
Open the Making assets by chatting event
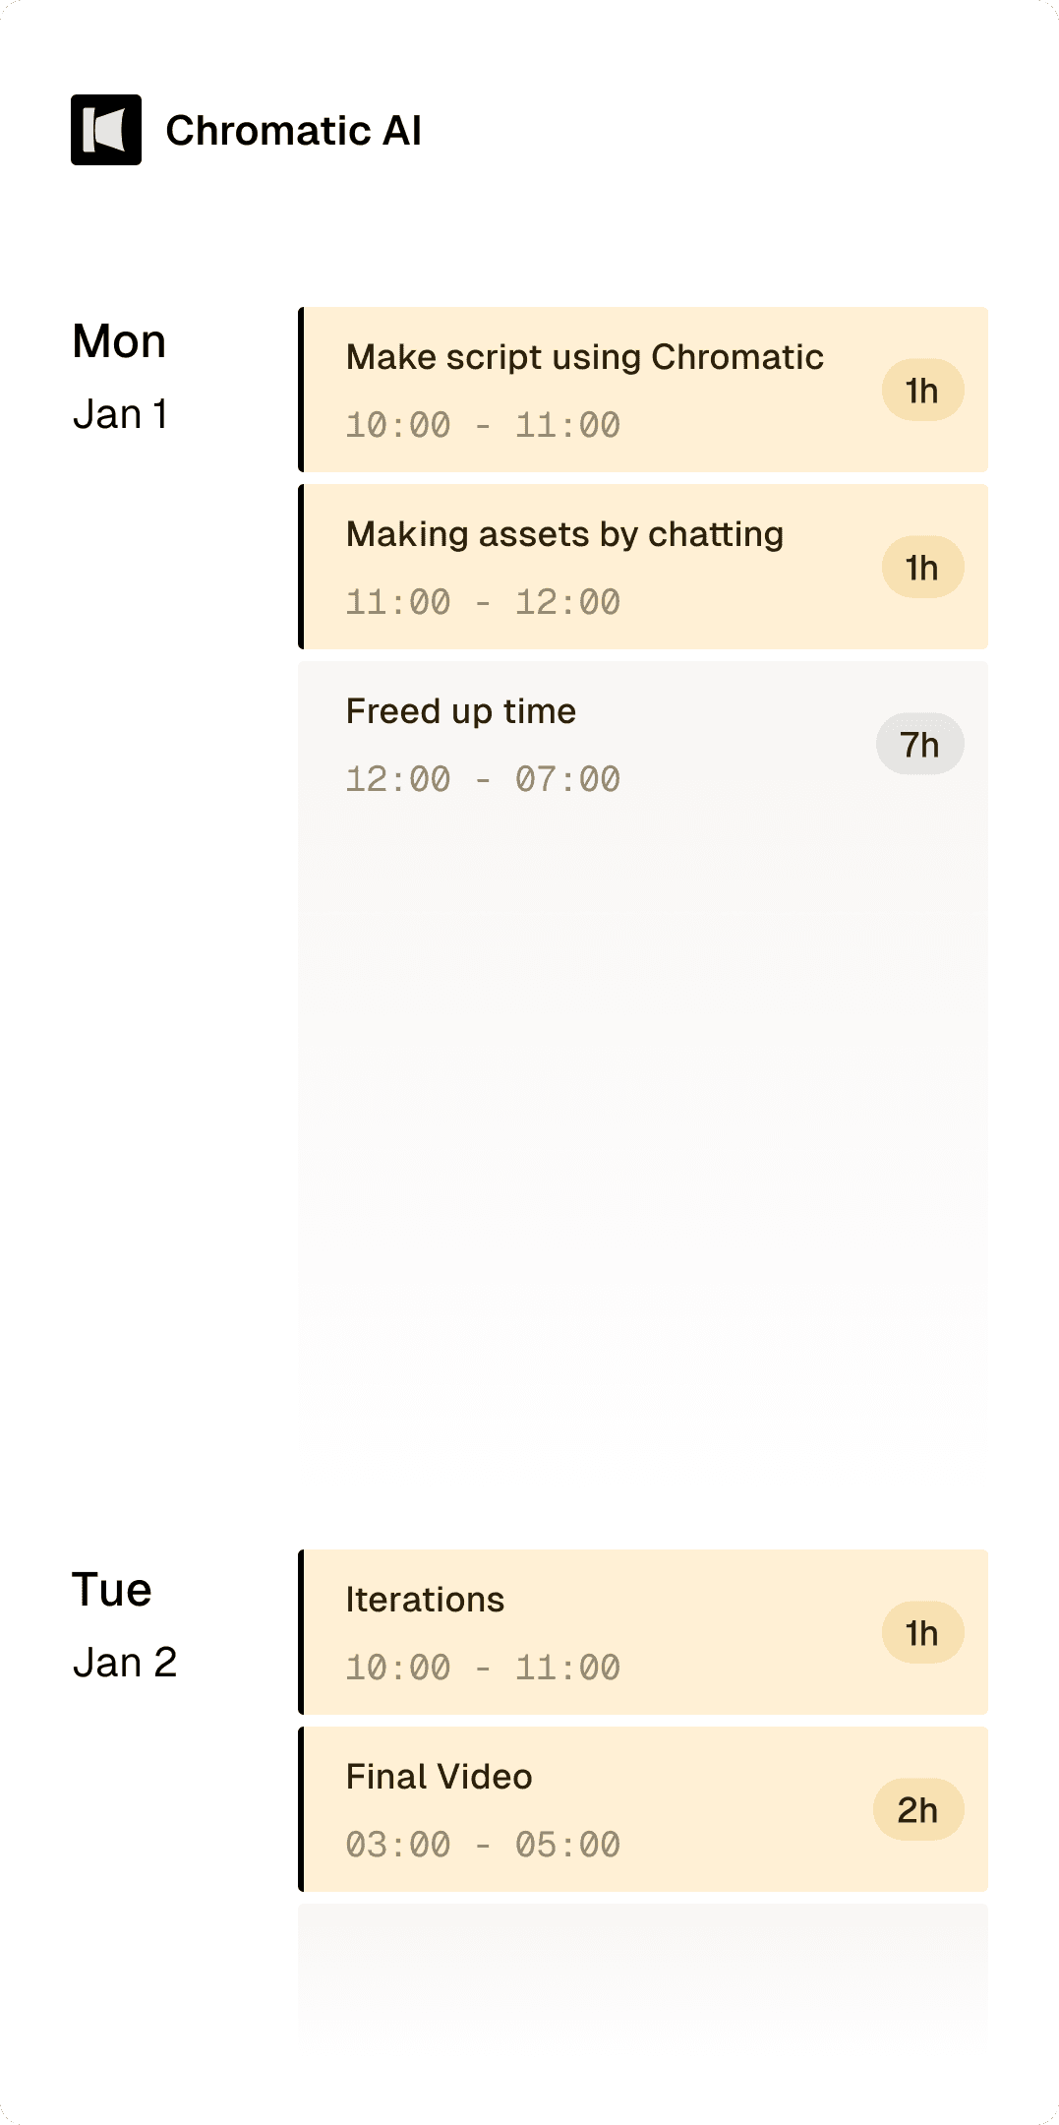[x=564, y=534]
